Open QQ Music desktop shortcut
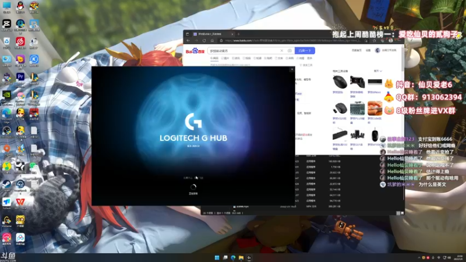The image size is (466, 262). coord(6,167)
